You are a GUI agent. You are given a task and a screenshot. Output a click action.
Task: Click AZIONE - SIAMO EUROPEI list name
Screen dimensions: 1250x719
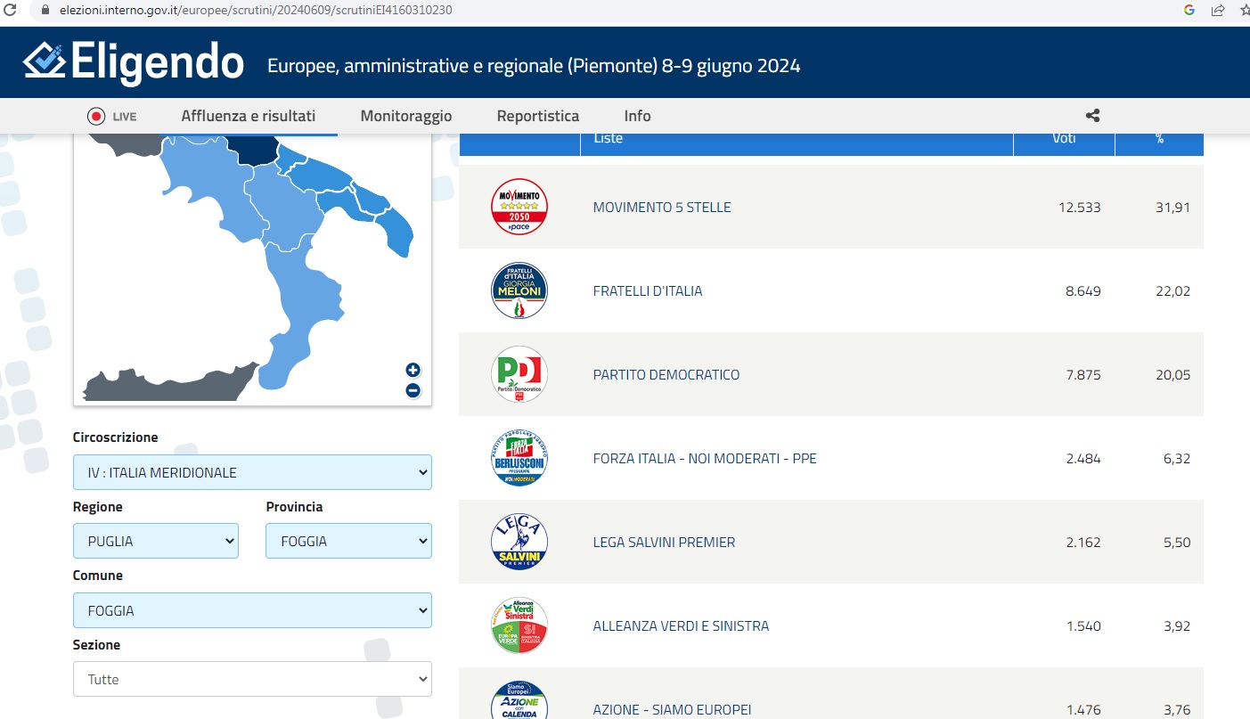pyautogui.click(x=672, y=709)
